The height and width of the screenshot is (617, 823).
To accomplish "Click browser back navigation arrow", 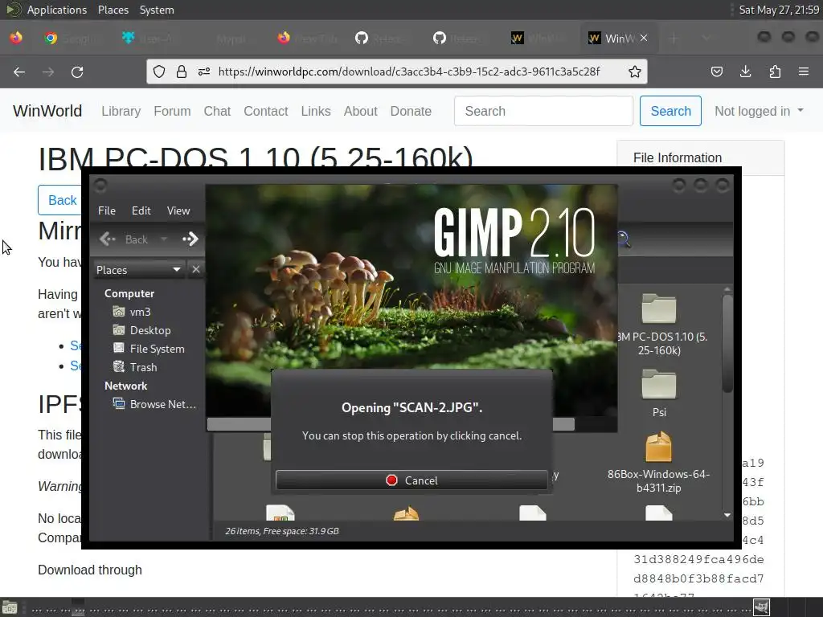I will [19, 72].
